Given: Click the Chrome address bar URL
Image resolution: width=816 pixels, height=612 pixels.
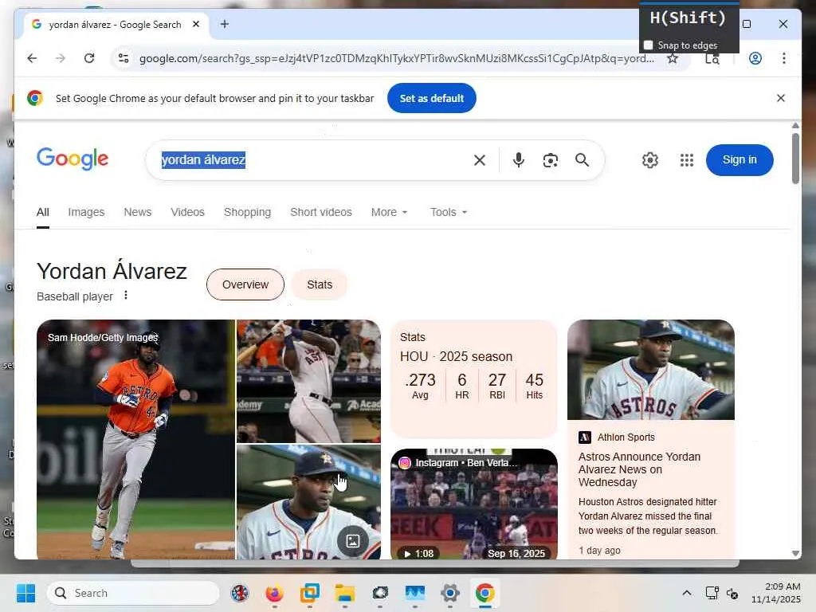Looking at the screenshot, I should pos(397,58).
